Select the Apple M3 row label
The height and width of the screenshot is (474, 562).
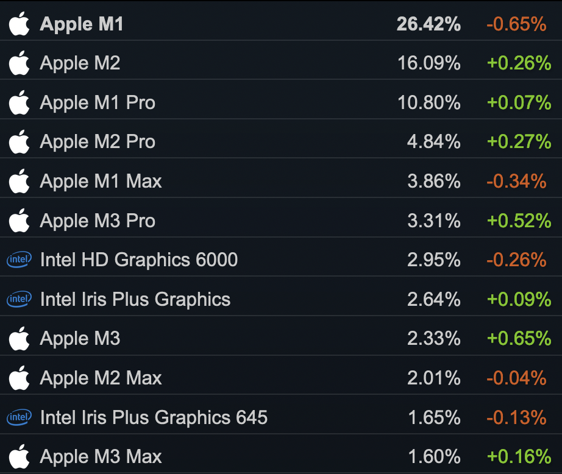tap(80, 339)
